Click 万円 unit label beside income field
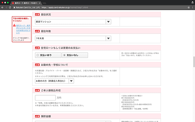This screenshot has height=122, width=195. click(59, 98)
